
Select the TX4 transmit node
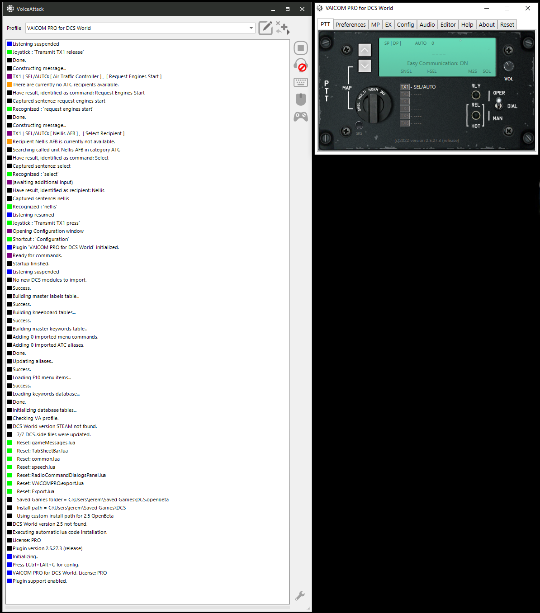[404, 108]
